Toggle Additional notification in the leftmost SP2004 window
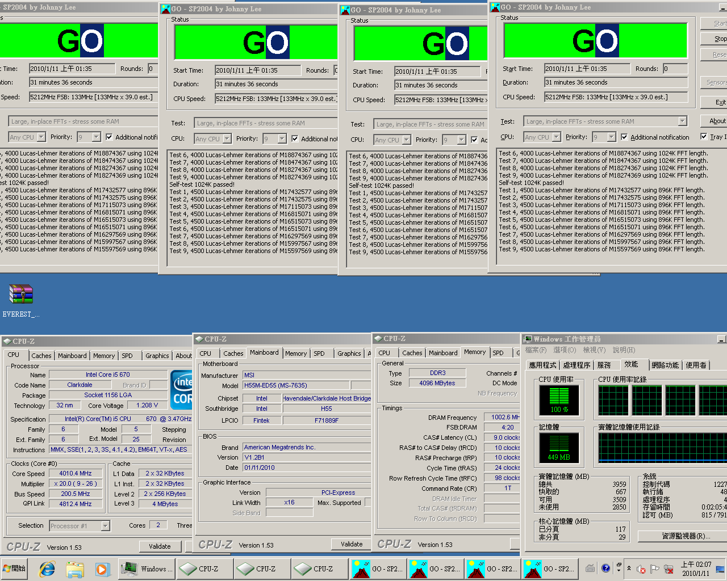Viewport: 727px width, 581px height. click(x=108, y=137)
